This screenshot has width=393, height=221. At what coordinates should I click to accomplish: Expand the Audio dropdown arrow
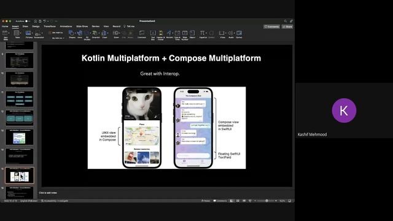234,33
